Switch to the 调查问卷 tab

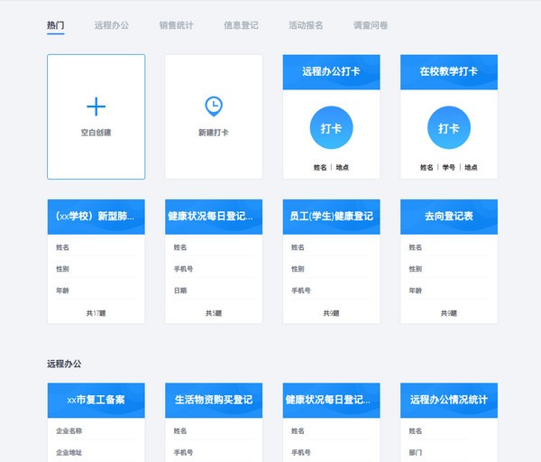pyautogui.click(x=371, y=25)
